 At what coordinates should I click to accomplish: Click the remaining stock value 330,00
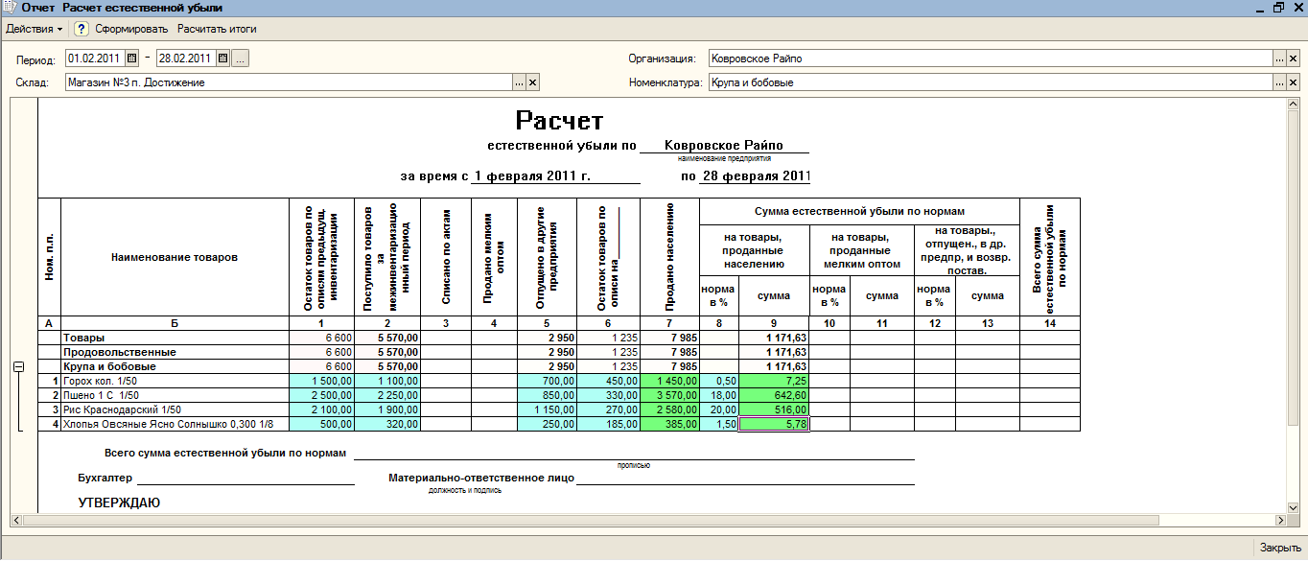tap(608, 396)
